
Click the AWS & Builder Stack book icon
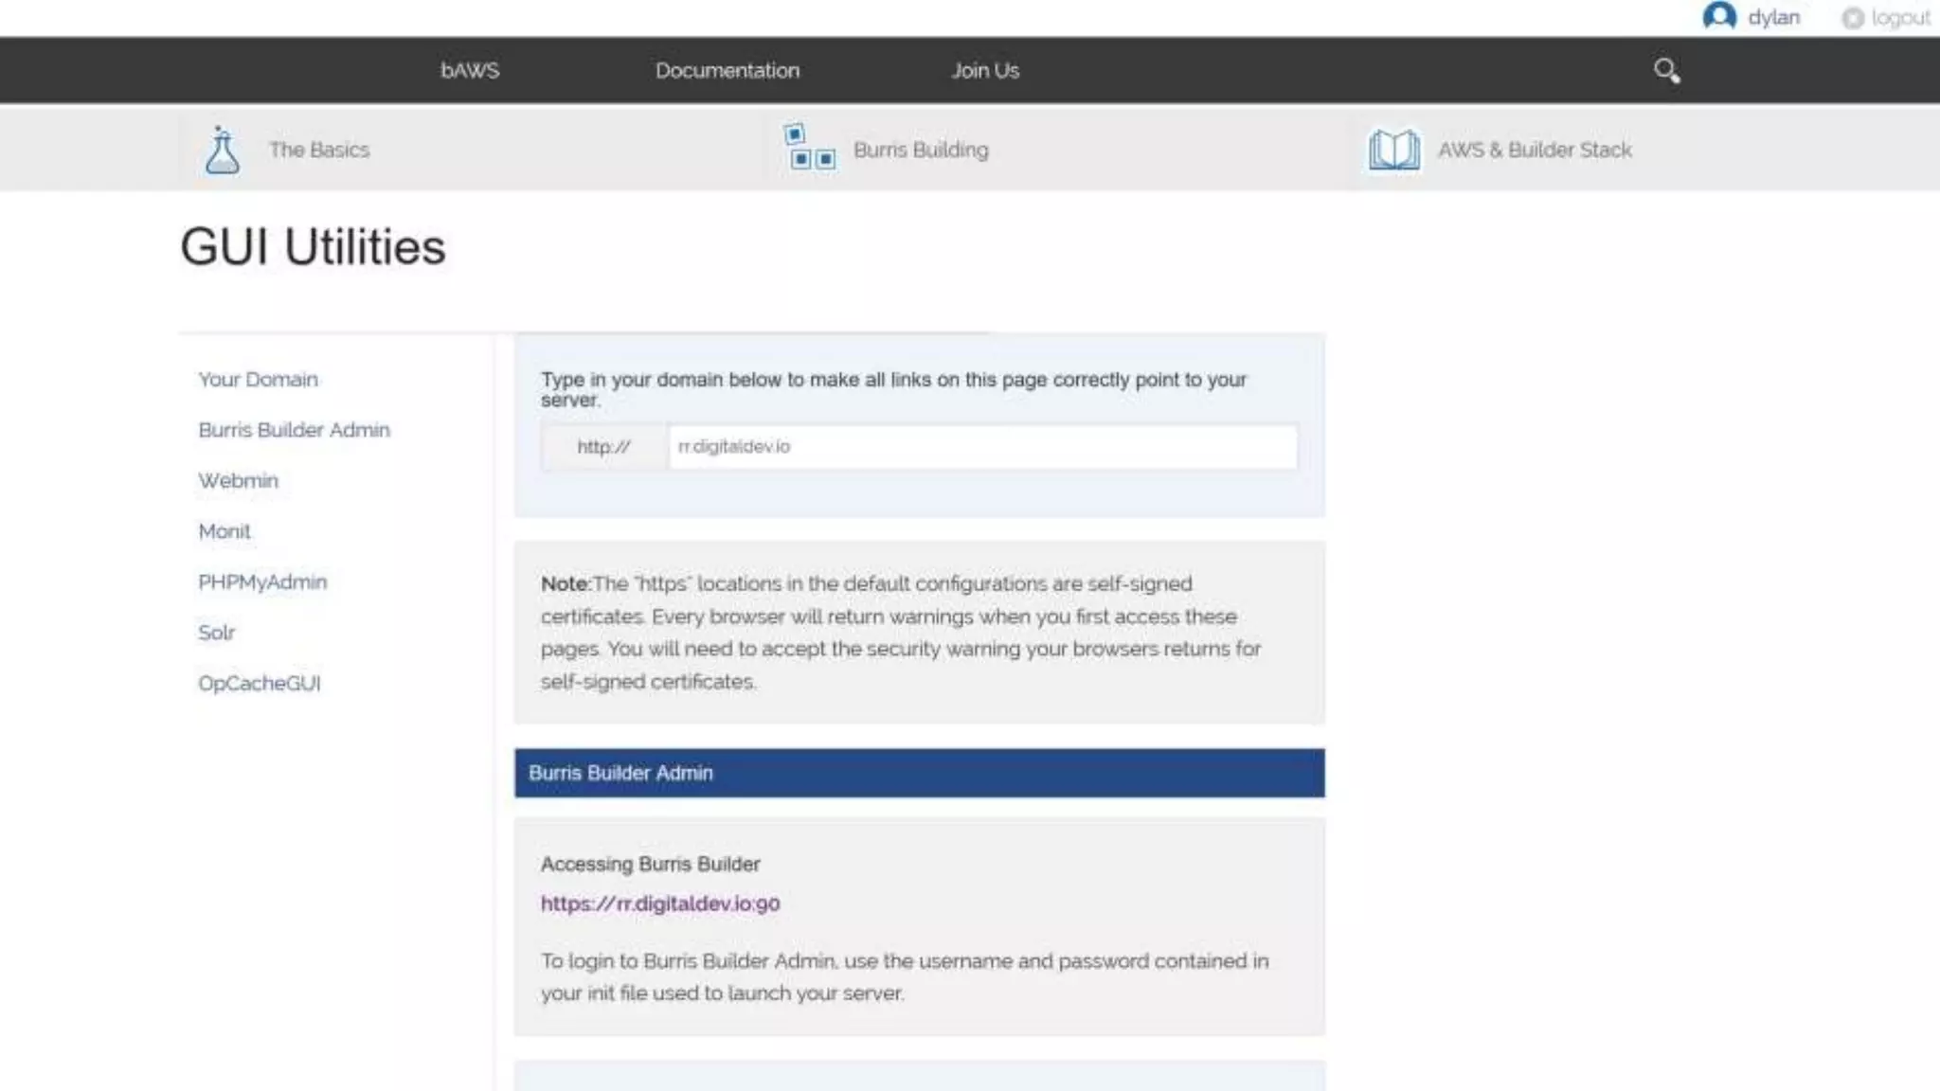coord(1393,150)
